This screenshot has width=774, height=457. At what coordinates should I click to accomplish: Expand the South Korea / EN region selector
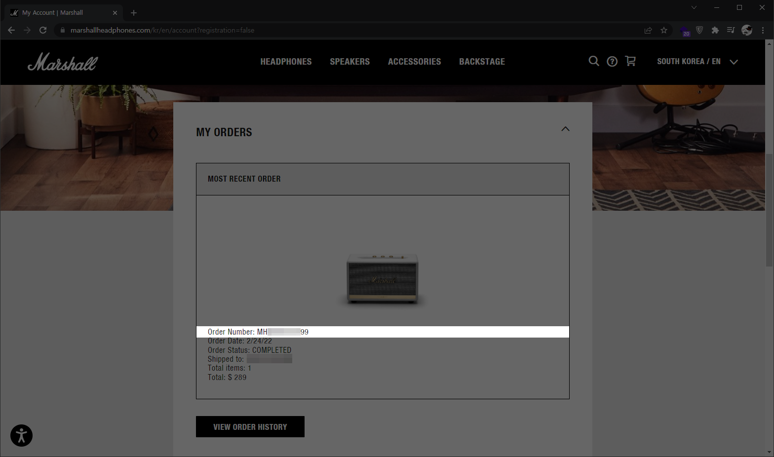click(697, 62)
